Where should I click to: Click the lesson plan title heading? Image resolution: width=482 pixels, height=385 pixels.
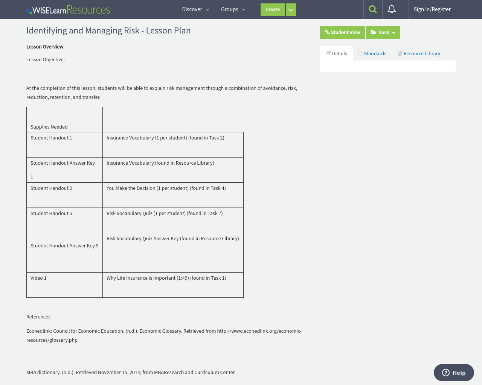(108, 30)
